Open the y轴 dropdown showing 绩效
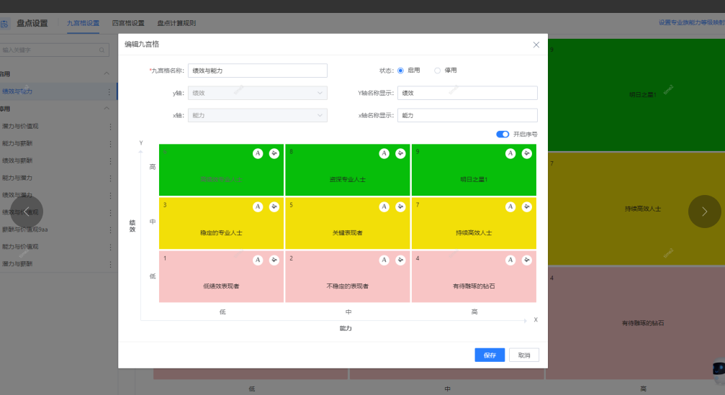 pos(257,93)
